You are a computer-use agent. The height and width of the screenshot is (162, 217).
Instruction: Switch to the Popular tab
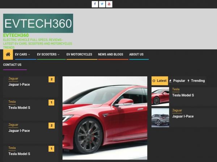178,81
